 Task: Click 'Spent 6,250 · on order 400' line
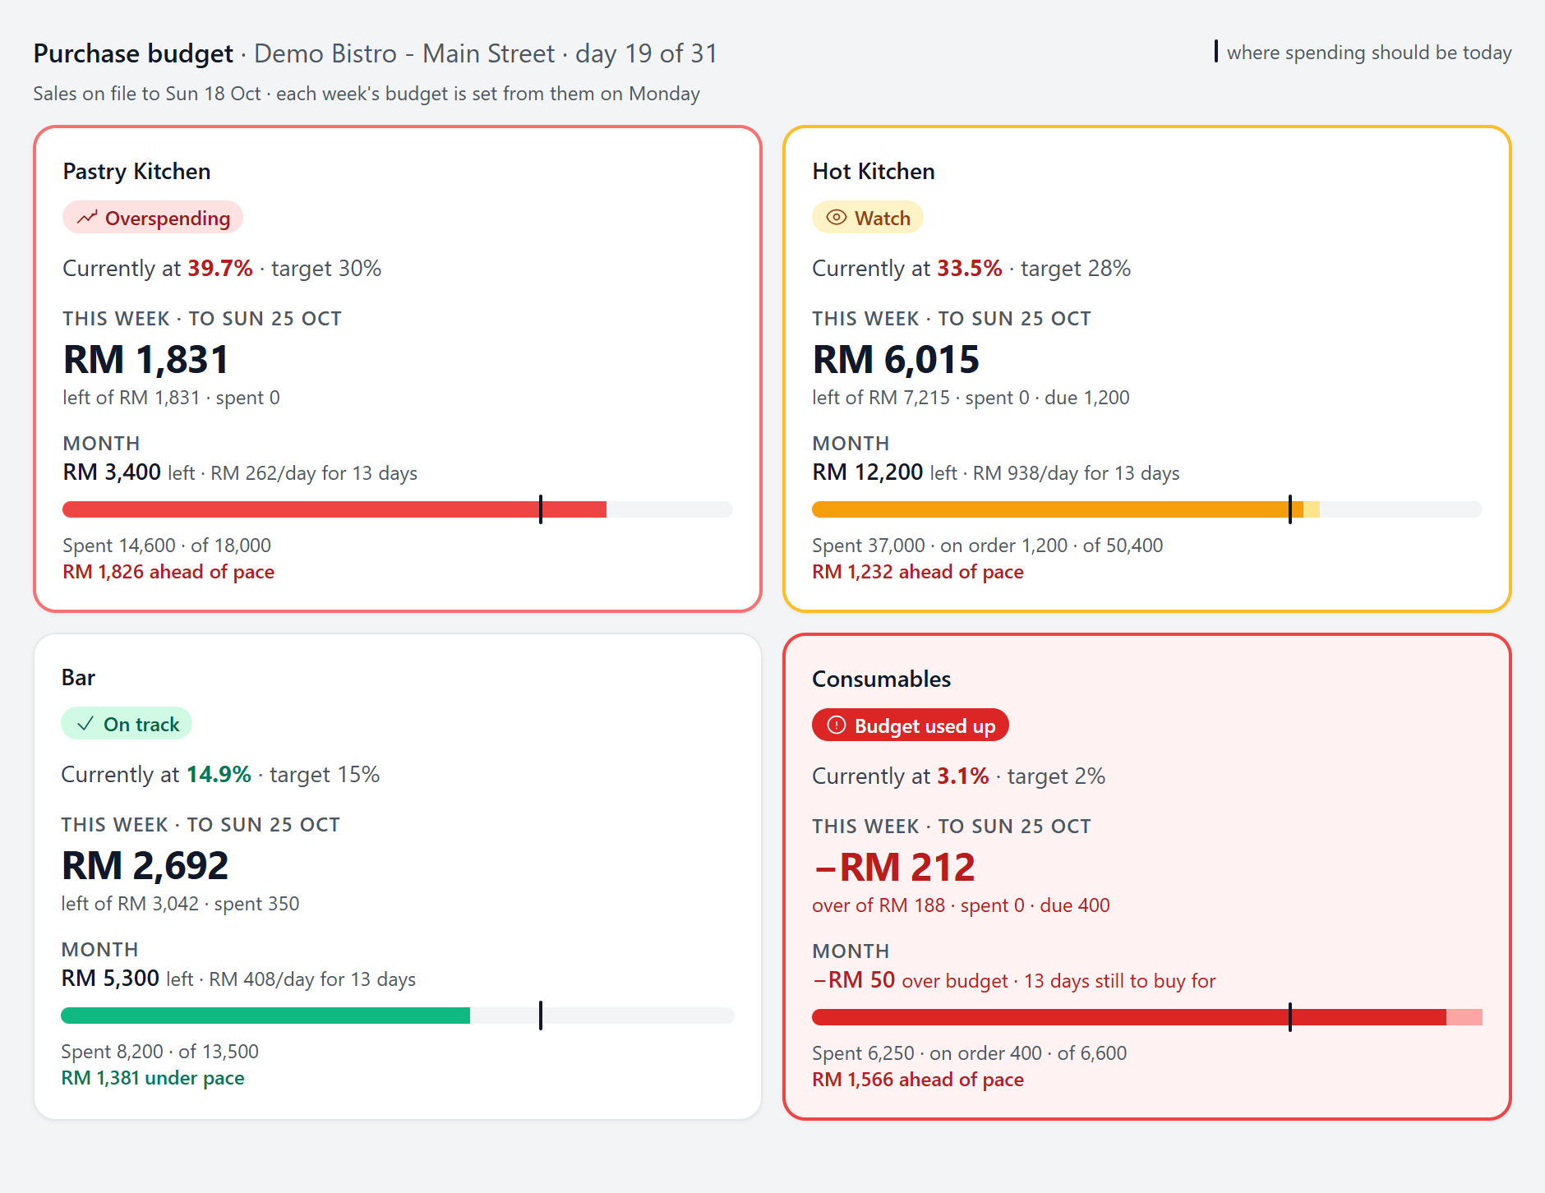click(x=970, y=1053)
